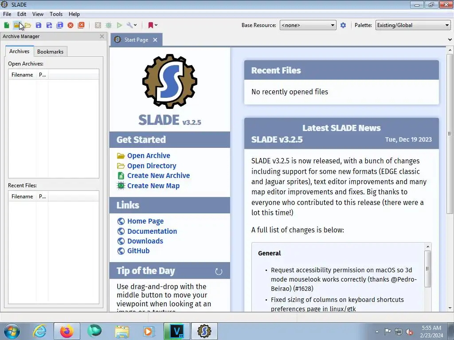454x340 pixels.
Task: Open the media player taskbar icon
Action: tap(149, 331)
